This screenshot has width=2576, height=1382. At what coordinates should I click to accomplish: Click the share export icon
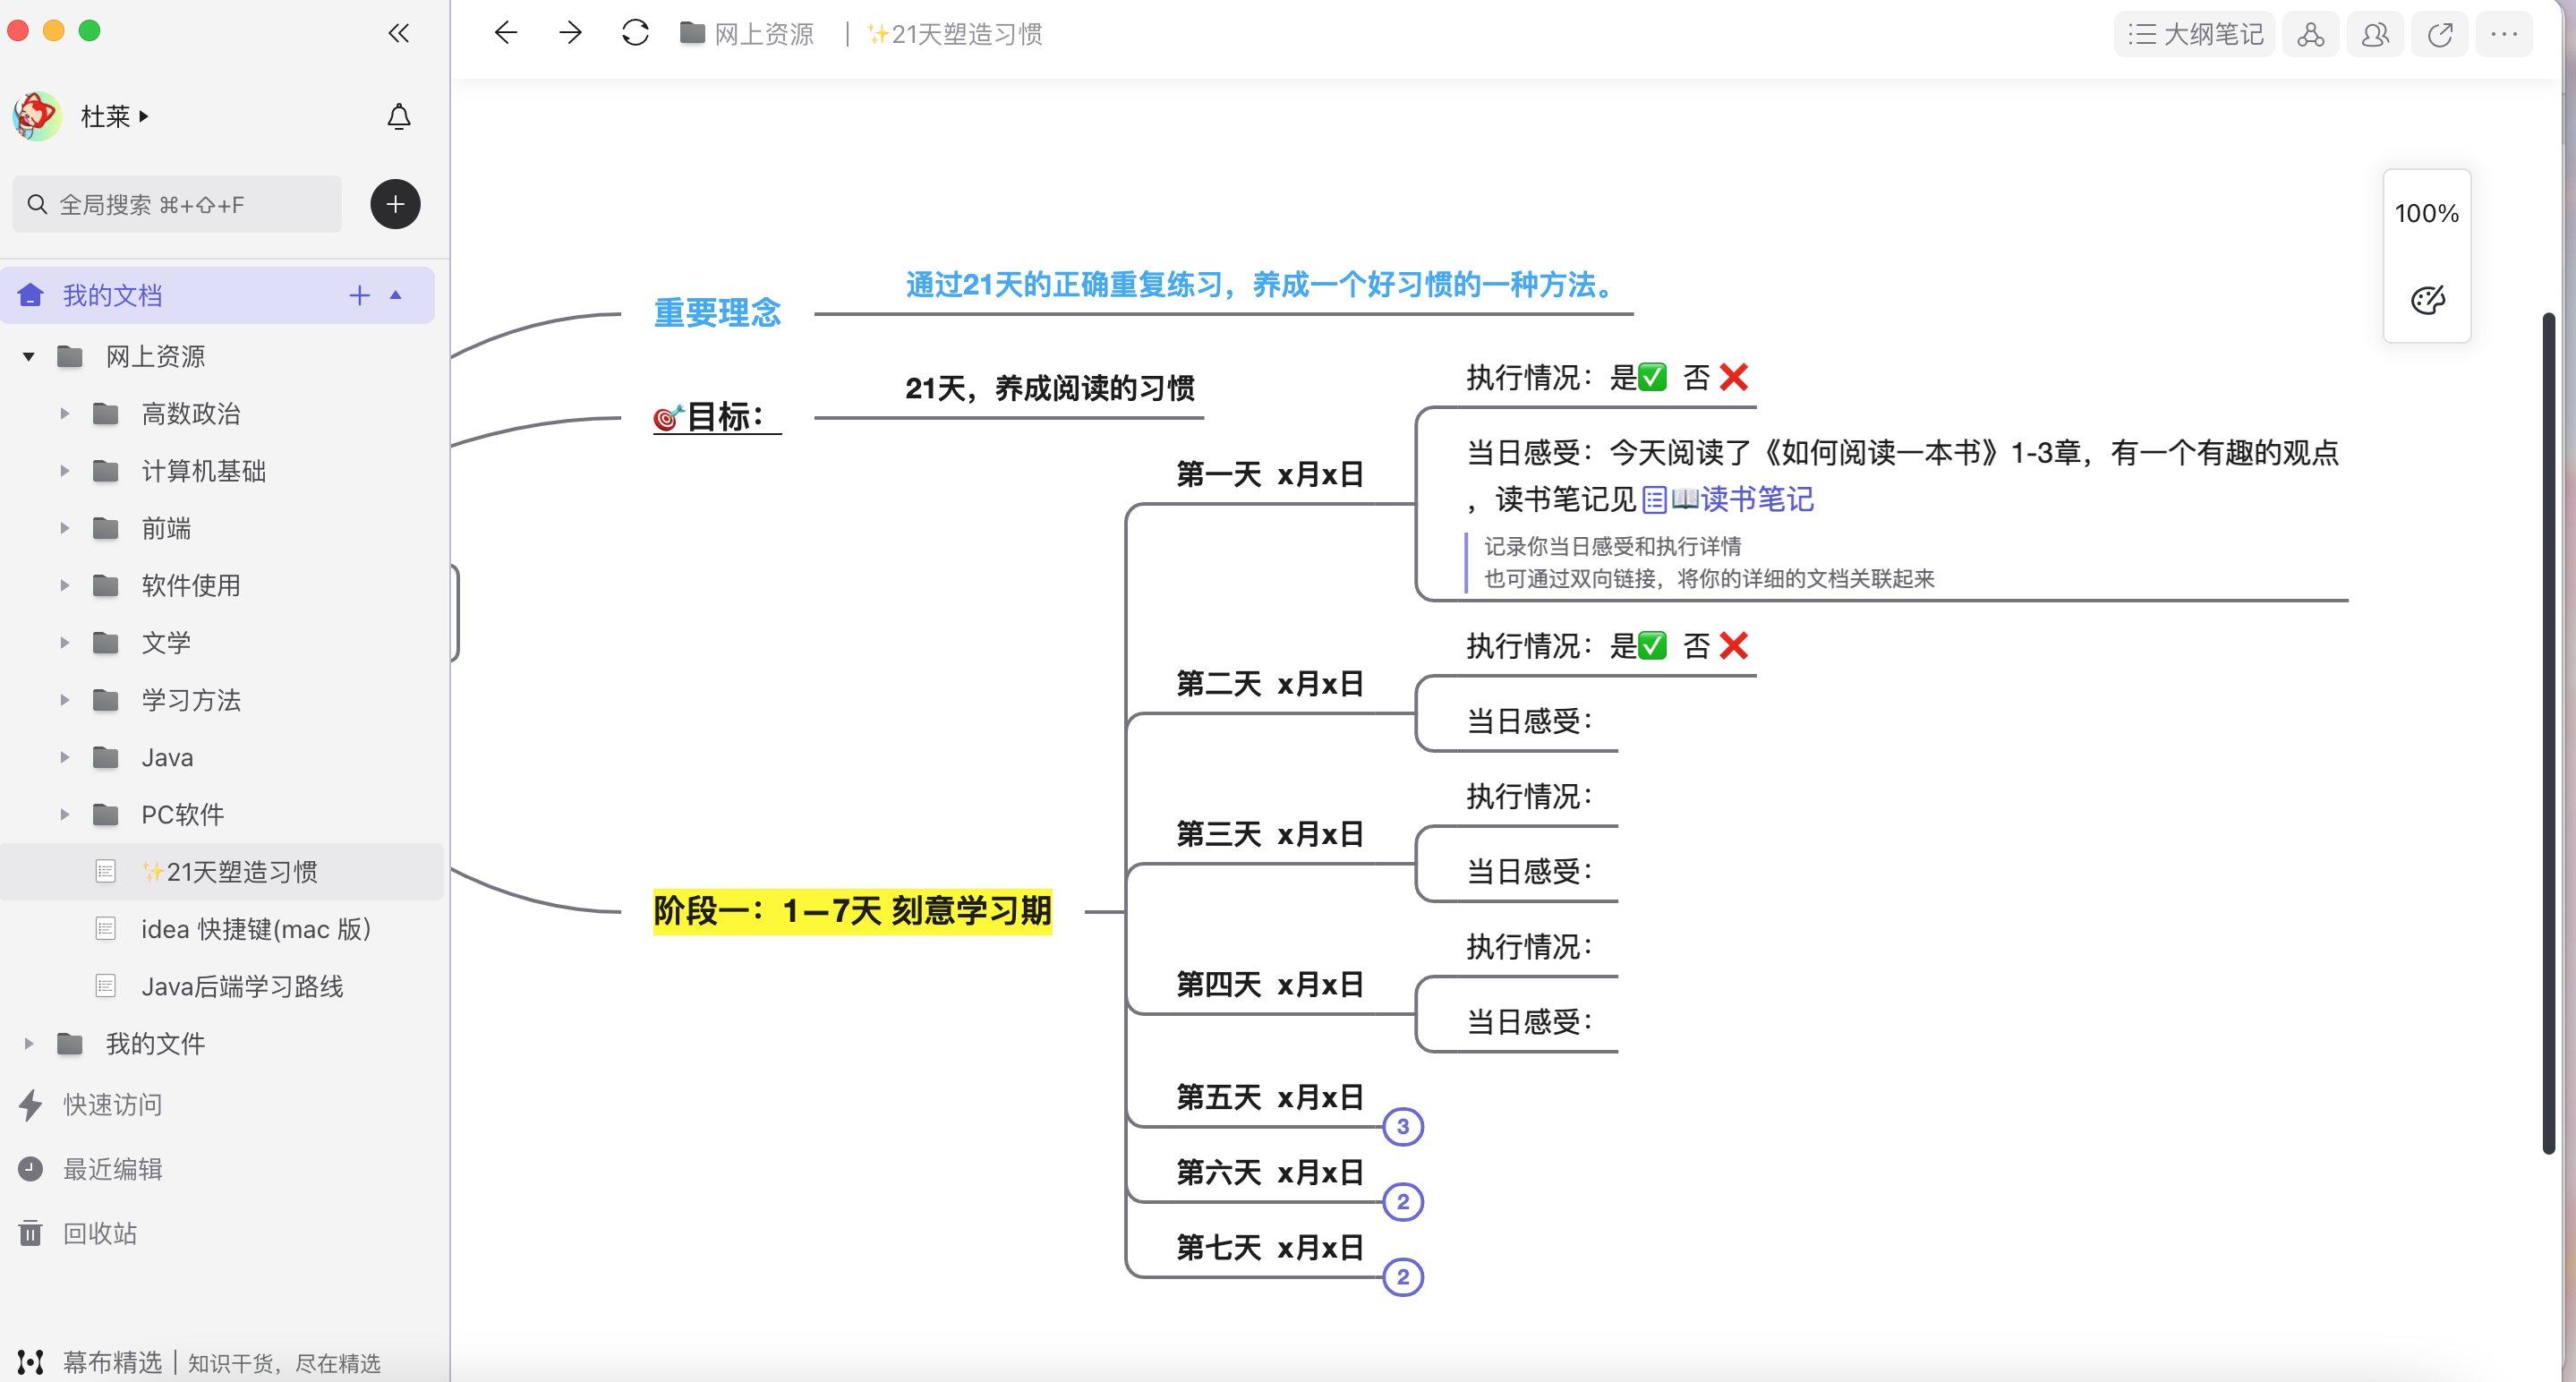[2439, 35]
